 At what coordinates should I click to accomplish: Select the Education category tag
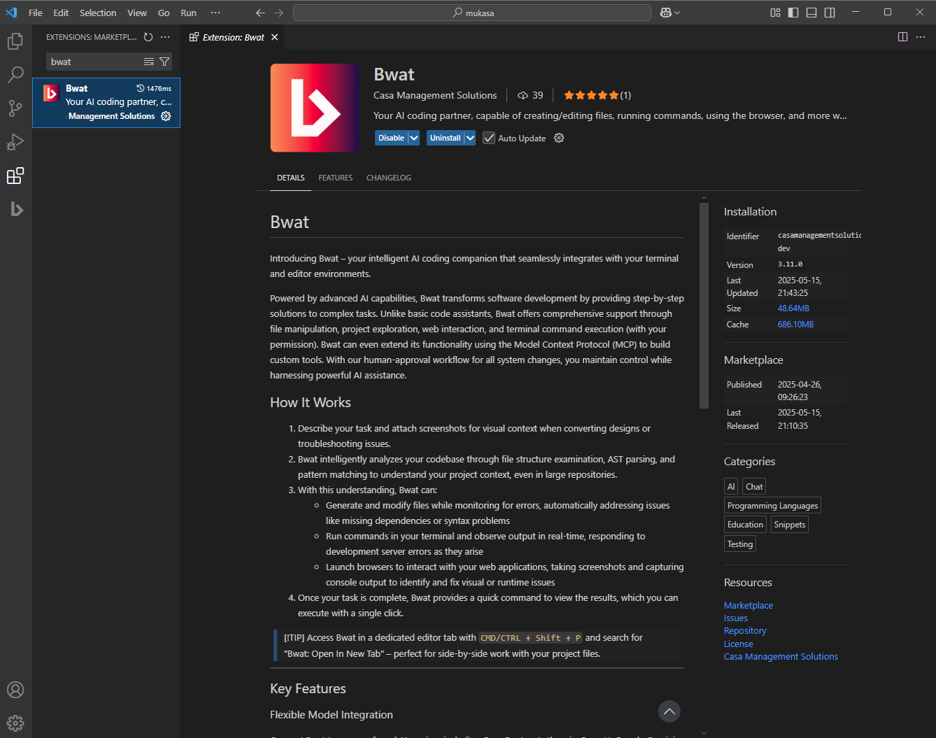tap(745, 525)
